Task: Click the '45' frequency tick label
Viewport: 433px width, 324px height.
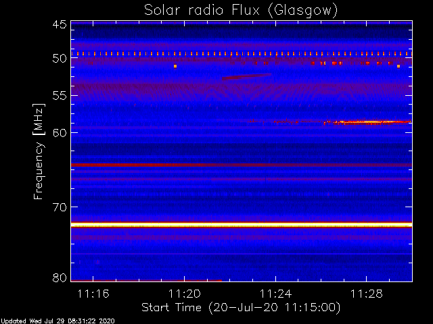Action: (60, 24)
